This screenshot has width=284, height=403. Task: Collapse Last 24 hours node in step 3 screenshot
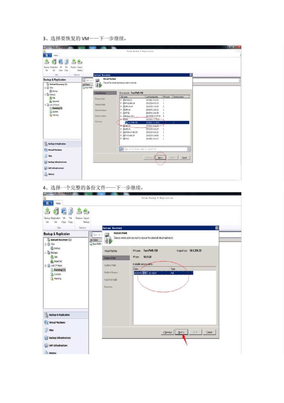point(45,105)
